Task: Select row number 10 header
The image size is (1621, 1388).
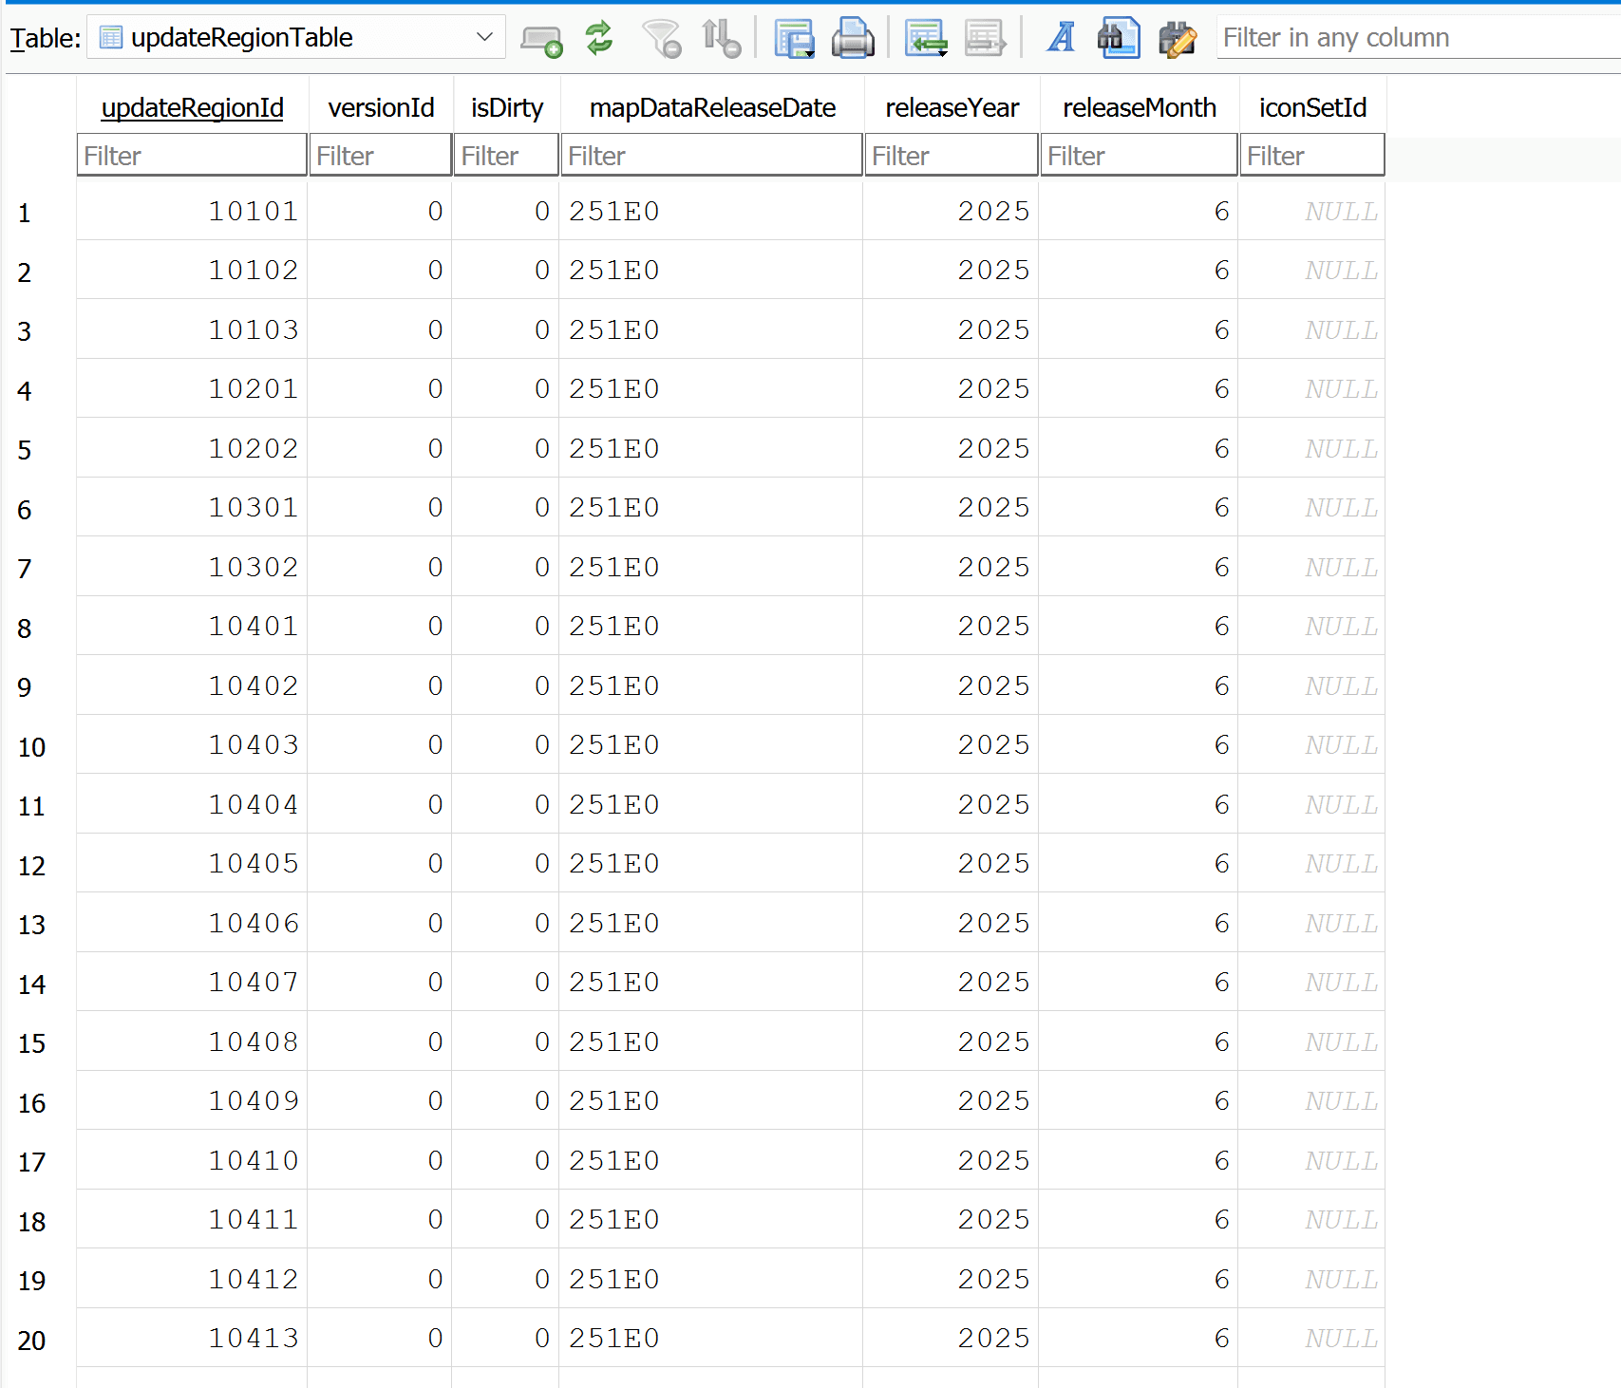Action: pyautogui.click(x=32, y=747)
